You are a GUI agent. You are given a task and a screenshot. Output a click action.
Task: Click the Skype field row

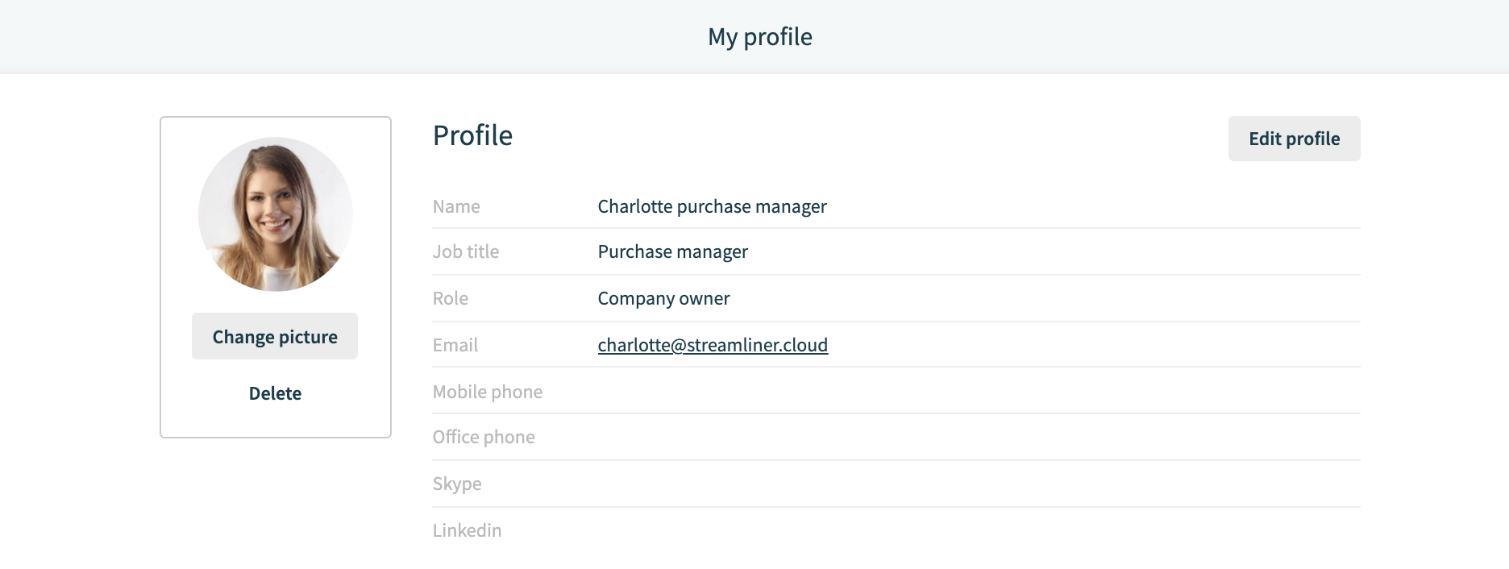coord(896,484)
